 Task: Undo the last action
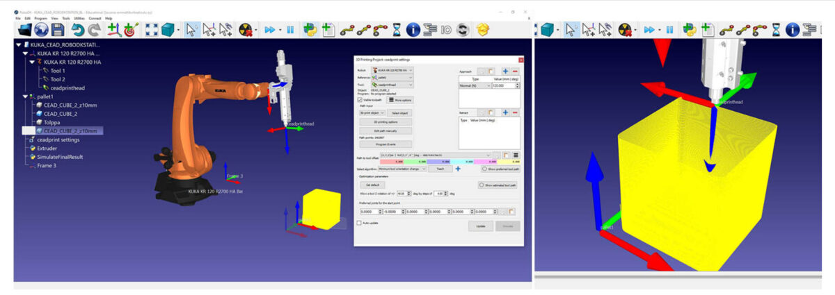click(78, 29)
